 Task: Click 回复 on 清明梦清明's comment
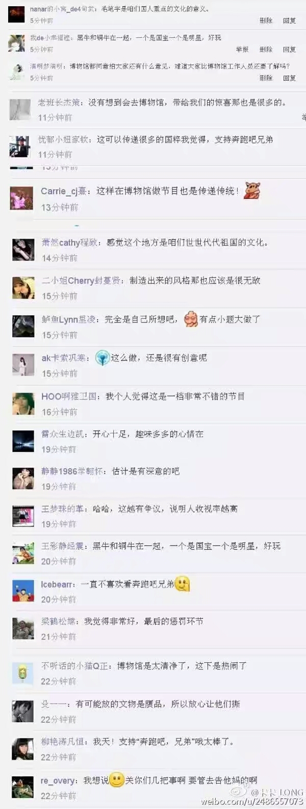pyautogui.click(x=289, y=78)
